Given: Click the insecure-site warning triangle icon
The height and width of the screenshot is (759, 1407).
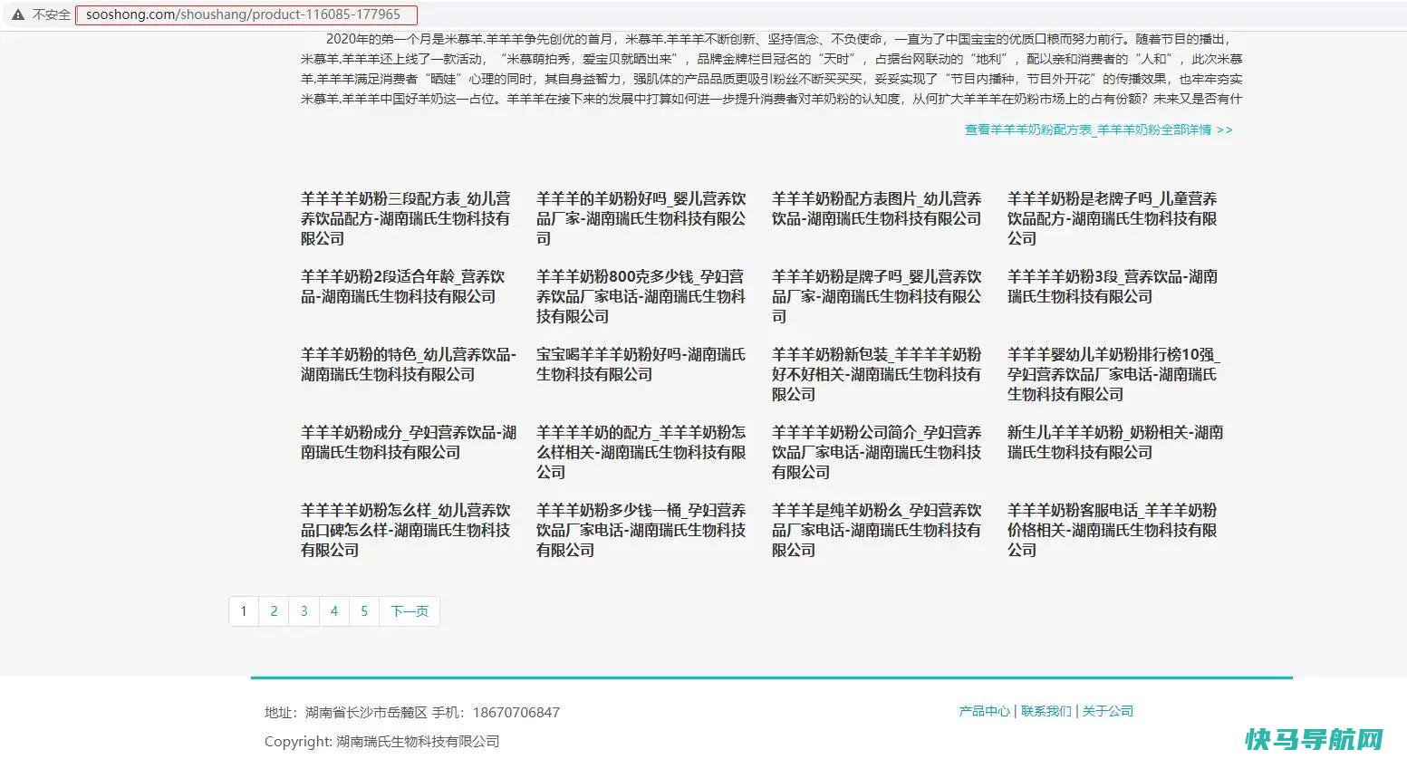Looking at the screenshot, I should pos(17,14).
